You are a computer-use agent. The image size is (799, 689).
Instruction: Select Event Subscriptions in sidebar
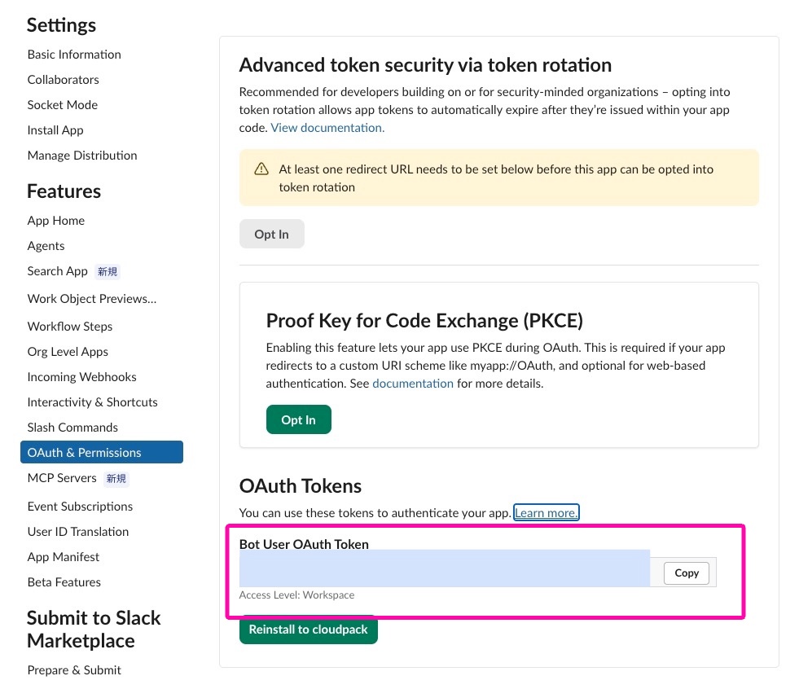tap(80, 506)
